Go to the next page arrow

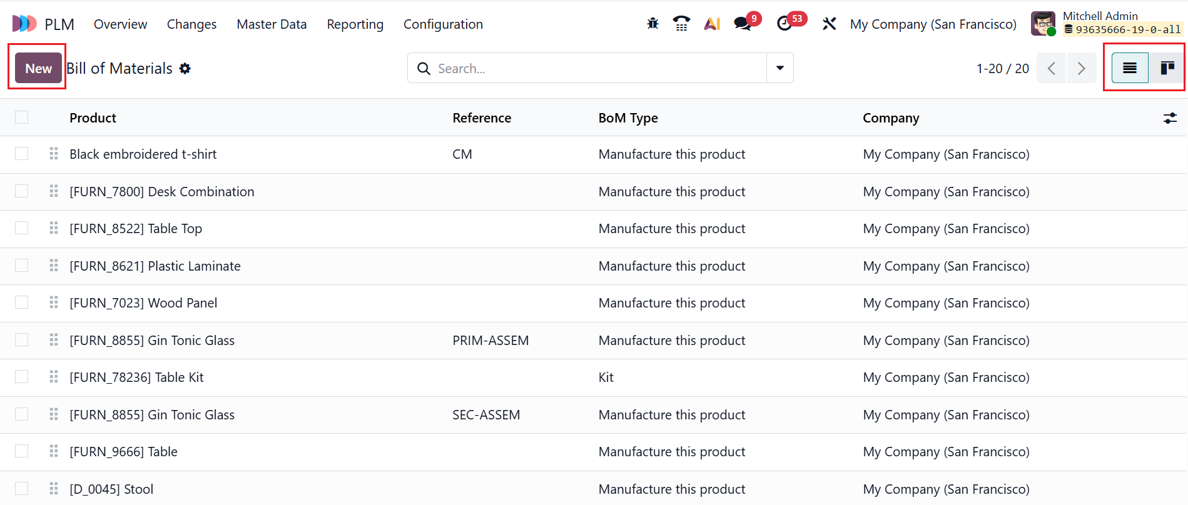(x=1081, y=68)
